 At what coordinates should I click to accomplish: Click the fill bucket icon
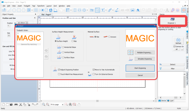click(x=138, y=10)
